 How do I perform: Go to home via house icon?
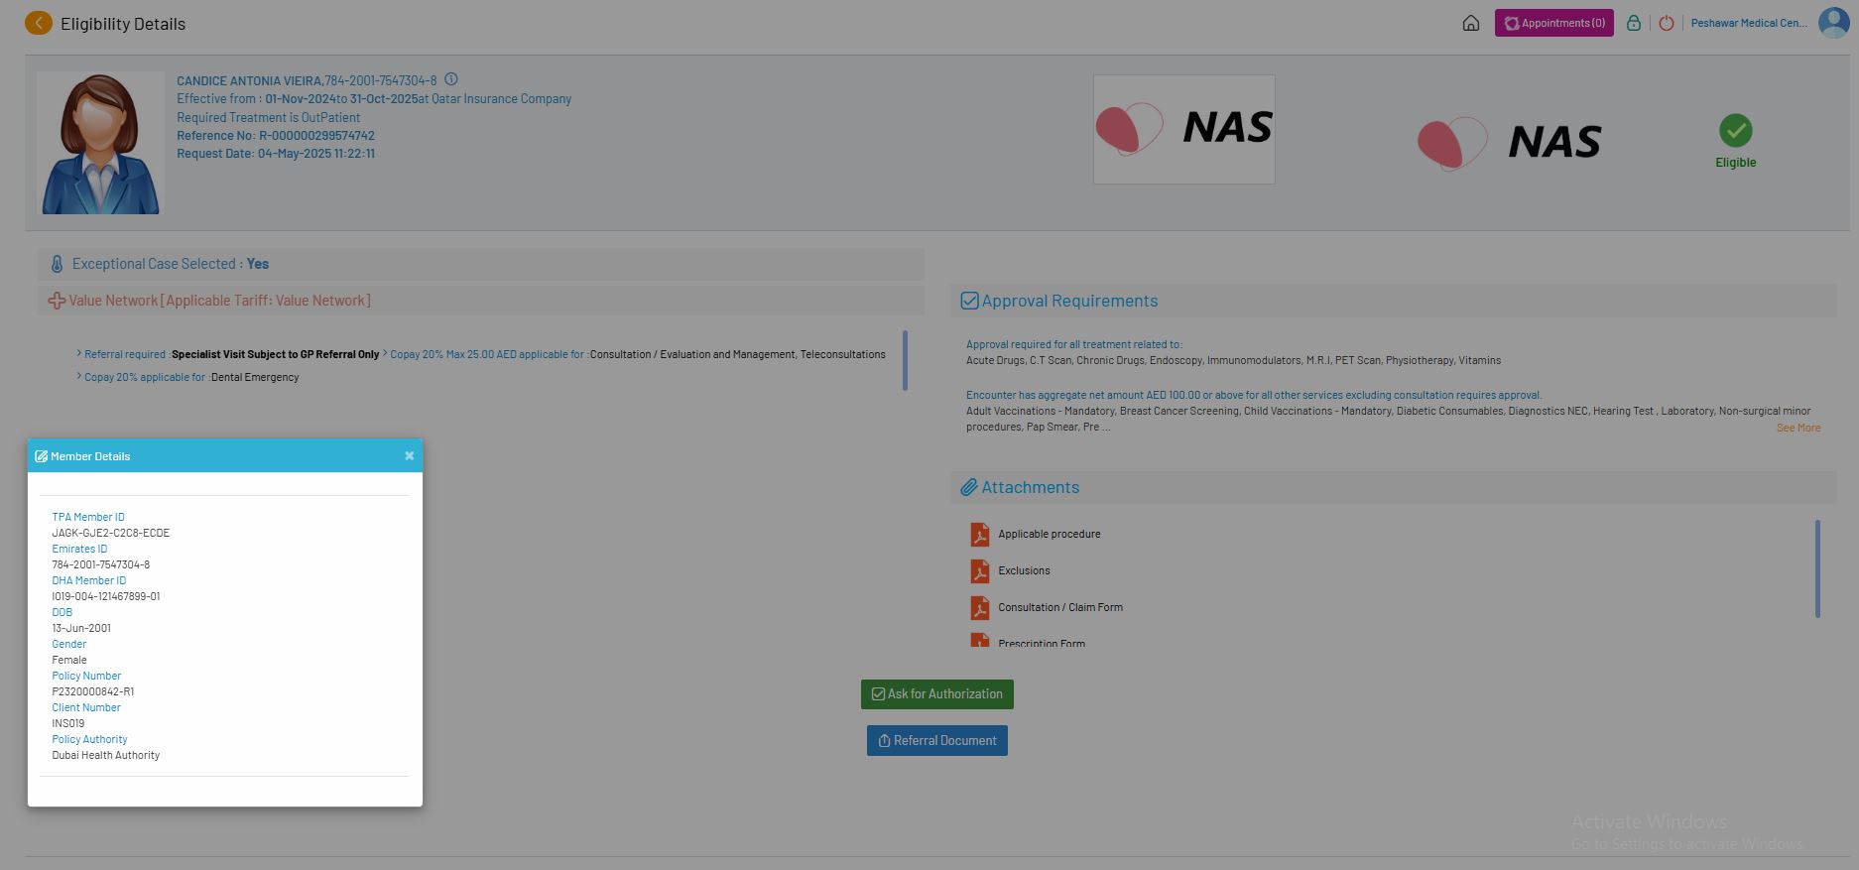1471,23
